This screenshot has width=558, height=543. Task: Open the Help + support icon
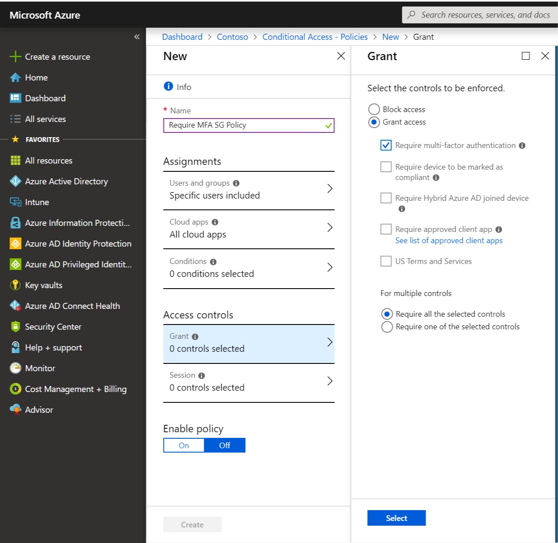16,347
